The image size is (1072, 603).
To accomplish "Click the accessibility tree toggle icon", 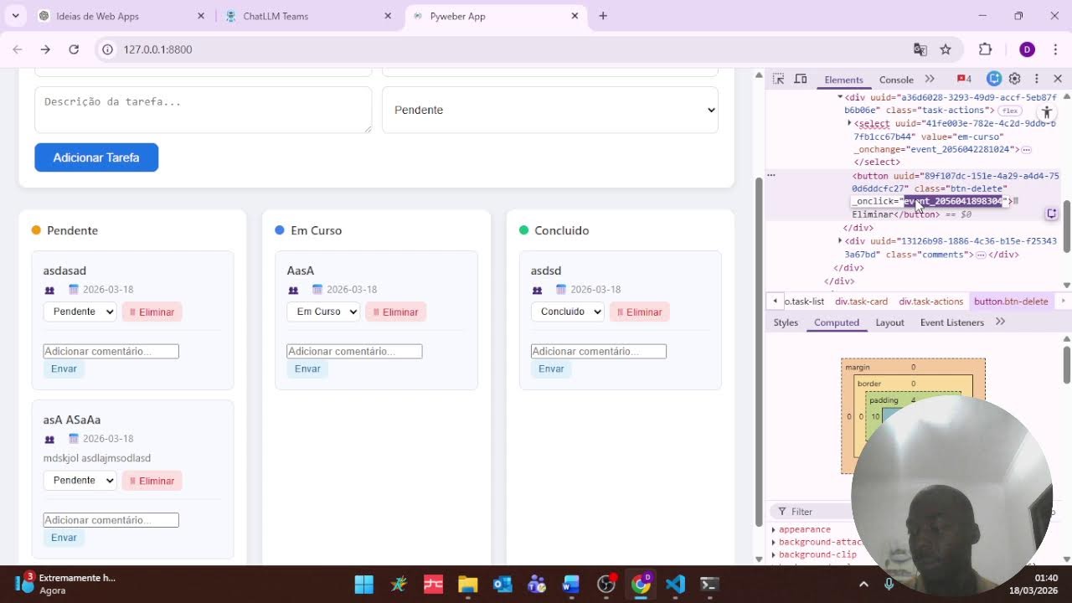I will [1047, 111].
